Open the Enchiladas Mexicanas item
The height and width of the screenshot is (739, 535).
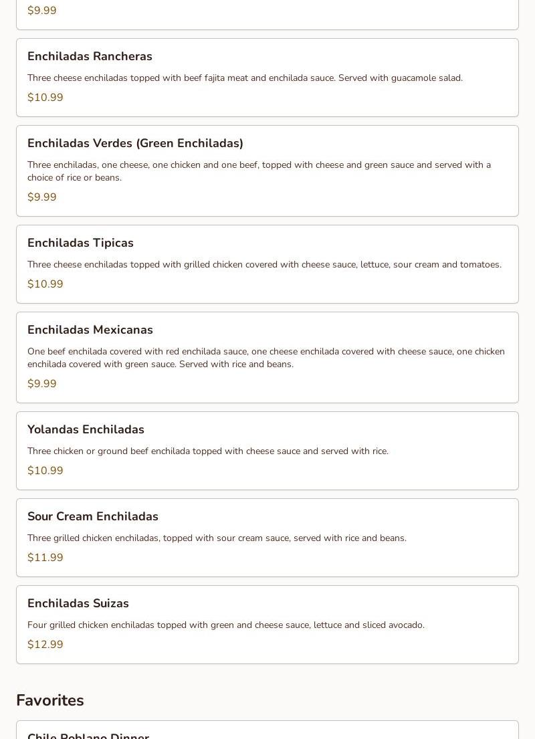click(x=90, y=330)
